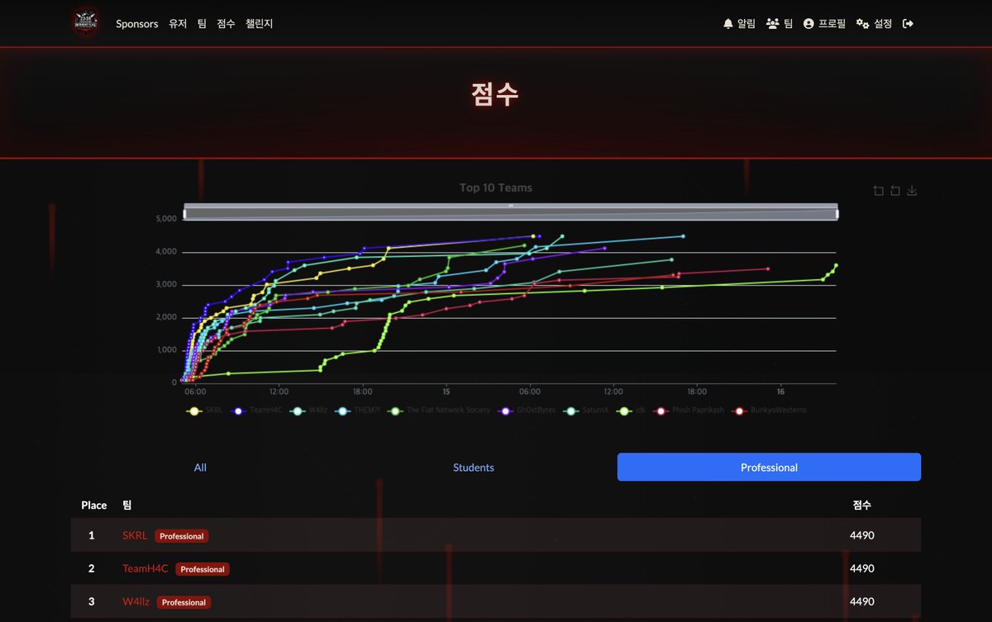Click the 18:00 x-axis label before 15
Image resolution: width=992 pixels, height=622 pixels.
point(362,392)
